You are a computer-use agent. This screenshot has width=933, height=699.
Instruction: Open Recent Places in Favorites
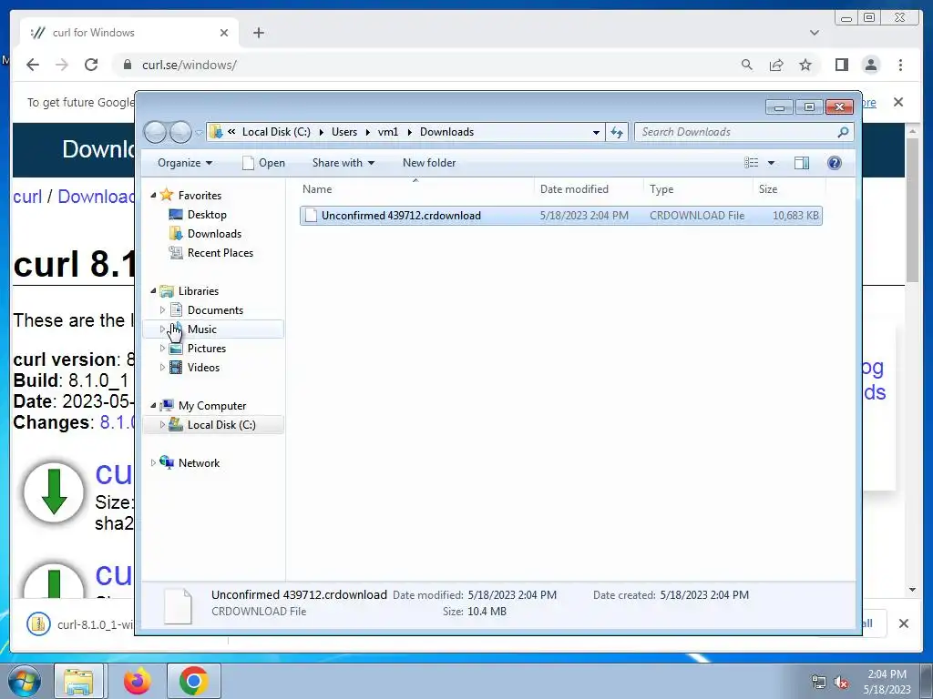point(220,253)
